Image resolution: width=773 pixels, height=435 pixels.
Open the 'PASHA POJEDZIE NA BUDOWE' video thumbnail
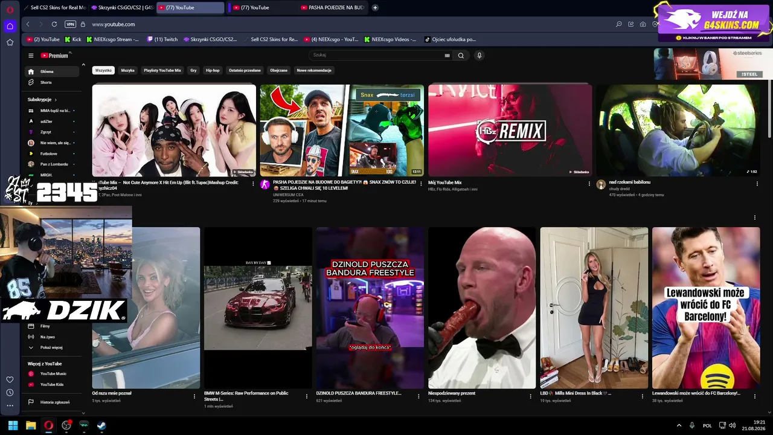point(342,130)
